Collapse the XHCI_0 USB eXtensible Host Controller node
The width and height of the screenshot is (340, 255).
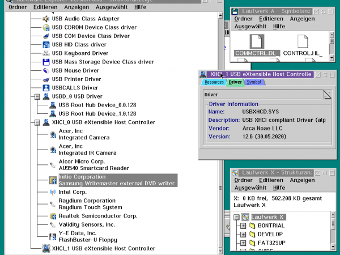point(37,122)
